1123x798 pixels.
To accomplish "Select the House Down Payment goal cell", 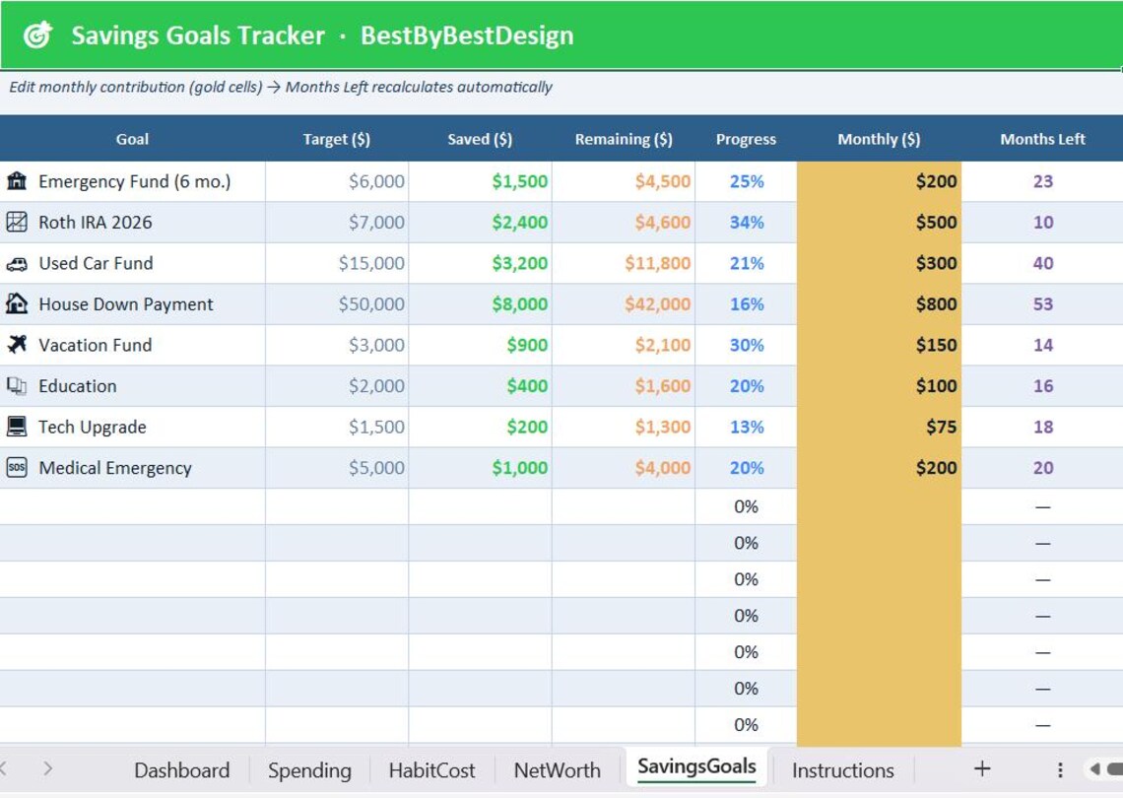I will coord(133,303).
